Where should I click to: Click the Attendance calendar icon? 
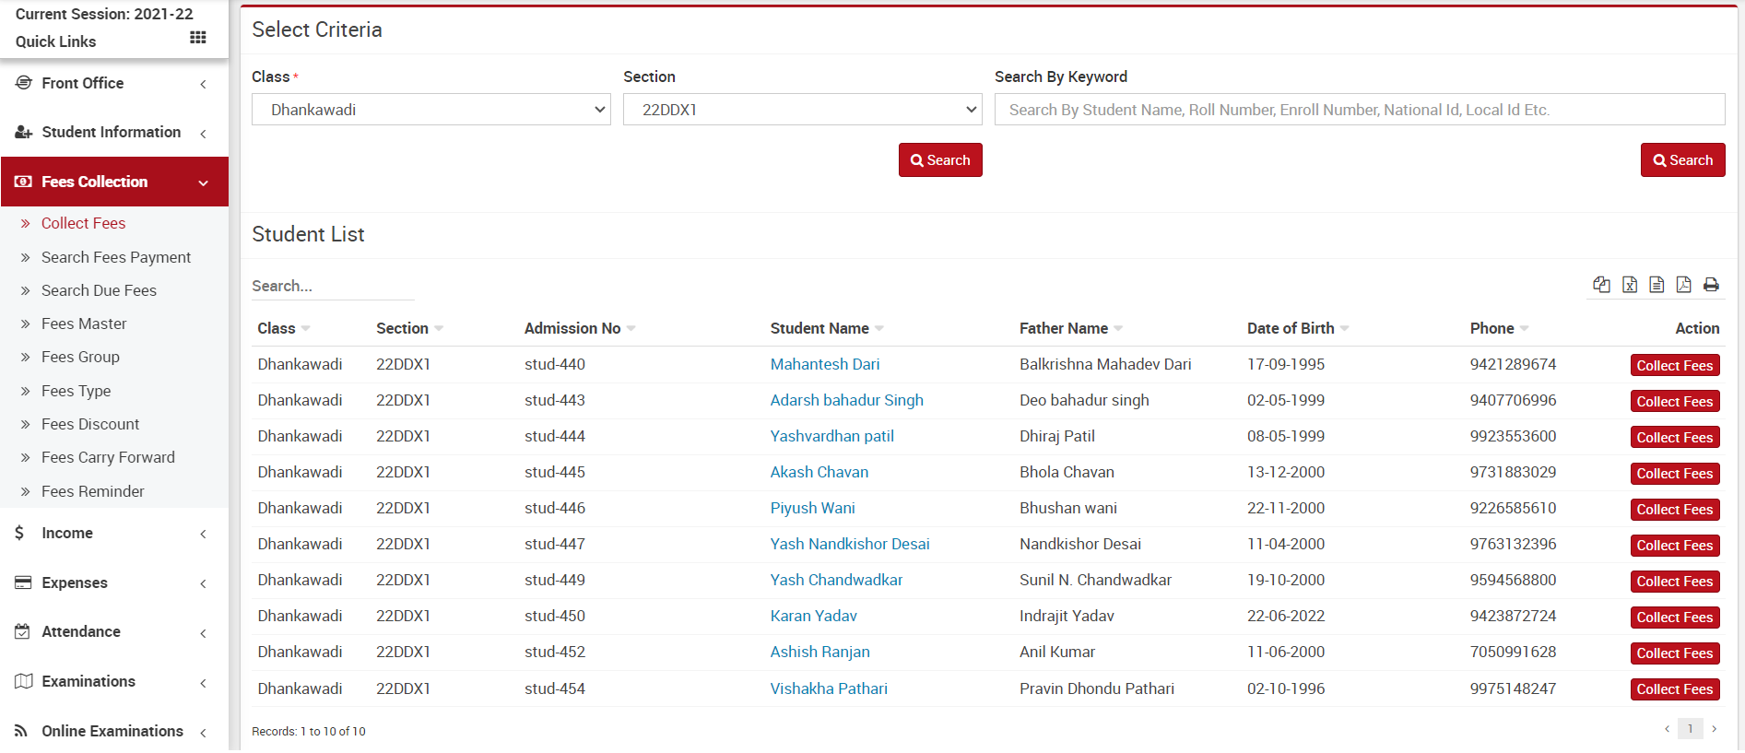click(x=23, y=631)
